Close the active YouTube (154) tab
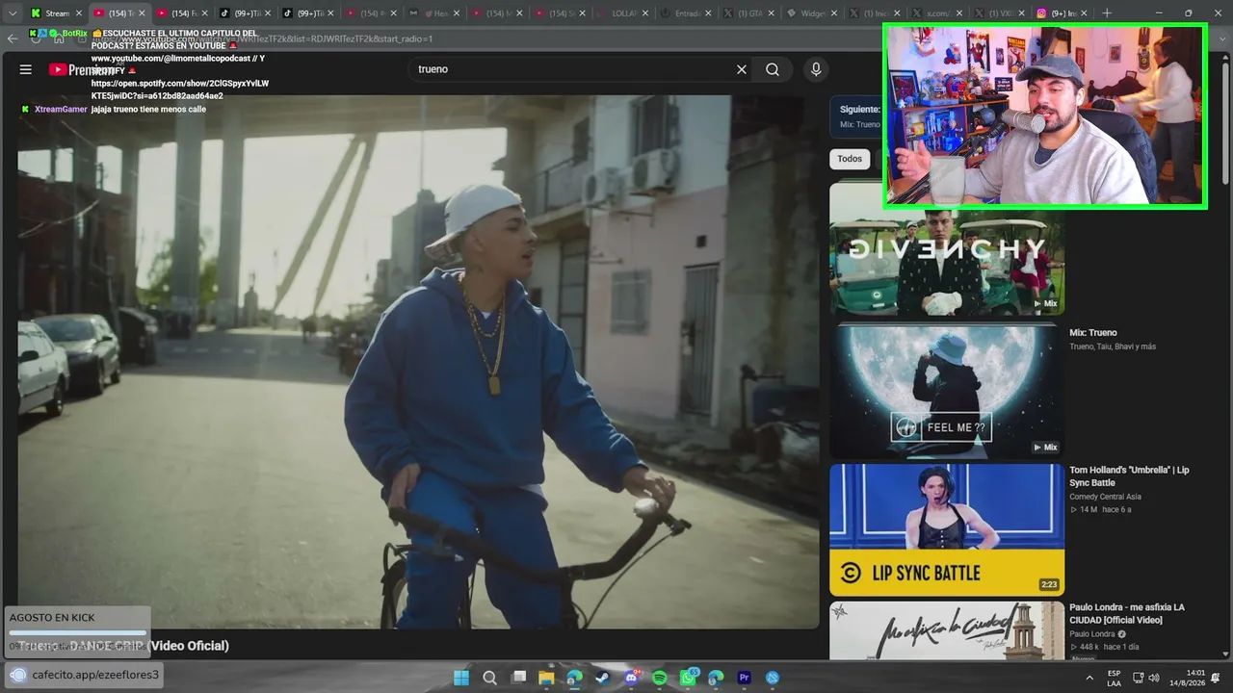Screen dimensions: 1233x693 coord(142,13)
